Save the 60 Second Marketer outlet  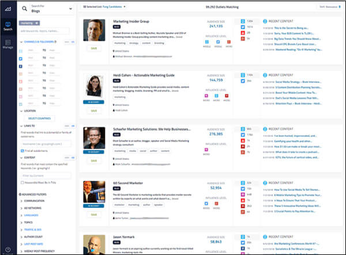pos(94,215)
